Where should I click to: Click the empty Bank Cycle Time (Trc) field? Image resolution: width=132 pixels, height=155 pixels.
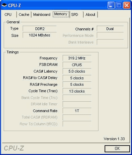[77, 98]
